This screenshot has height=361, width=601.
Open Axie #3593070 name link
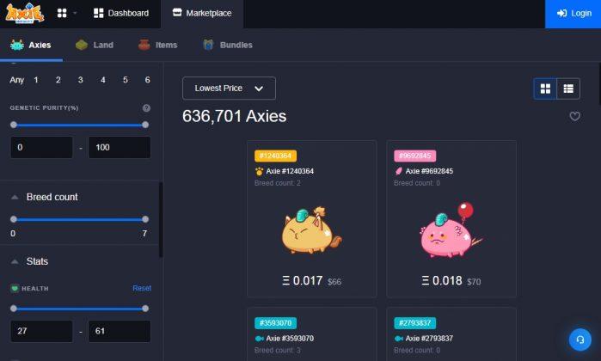tap(290, 339)
